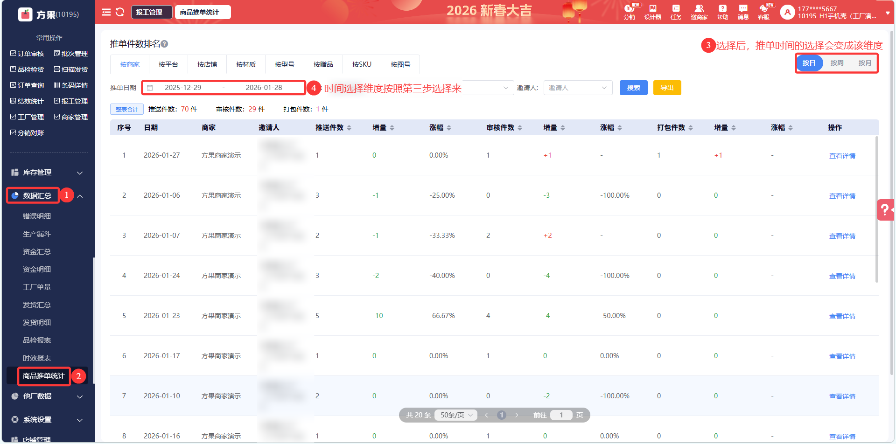Open the 任务 tasks icon
Viewport: 896px width, 444px height.
click(676, 12)
